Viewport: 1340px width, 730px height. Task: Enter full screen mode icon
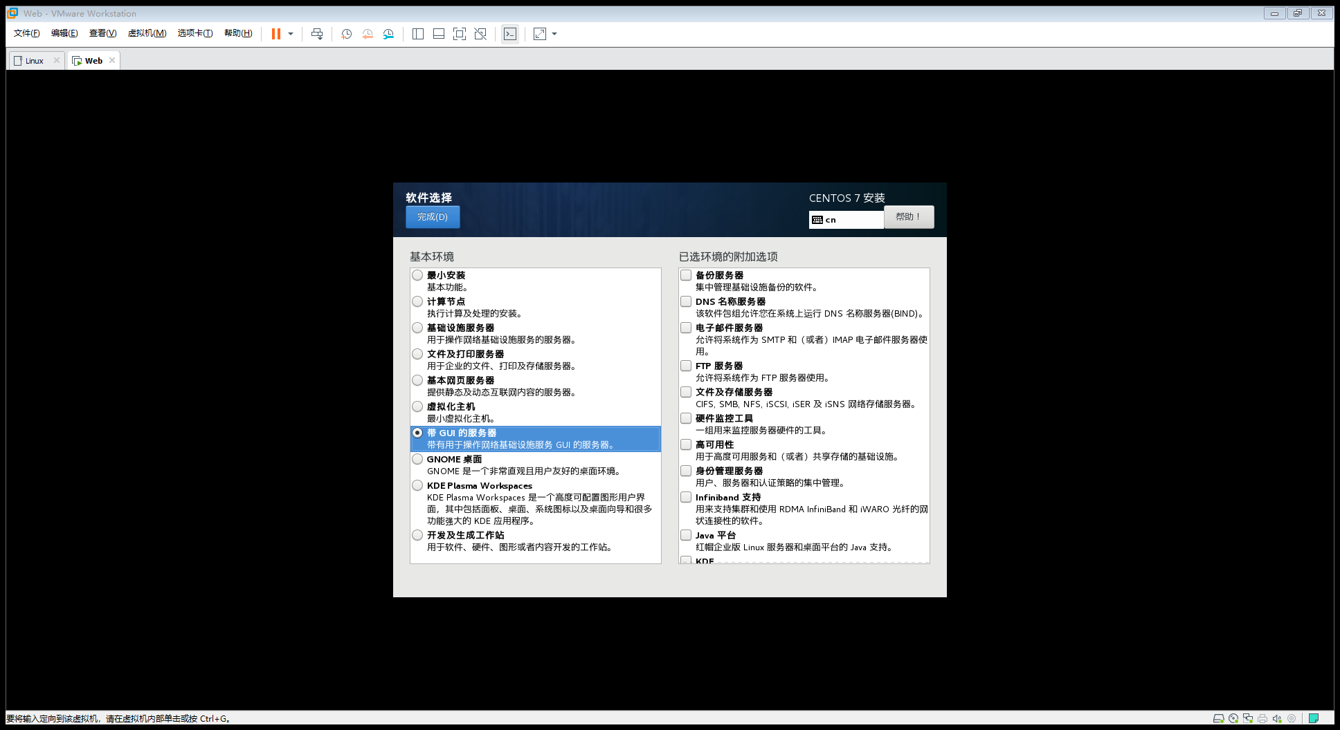coord(460,34)
